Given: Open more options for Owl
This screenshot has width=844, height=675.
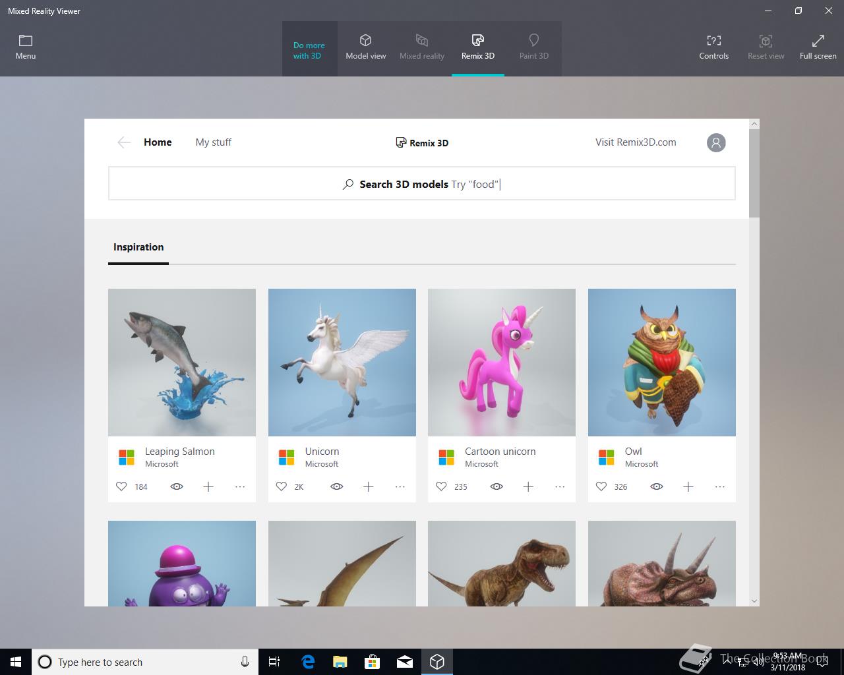Looking at the screenshot, I should (x=720, y=486).
